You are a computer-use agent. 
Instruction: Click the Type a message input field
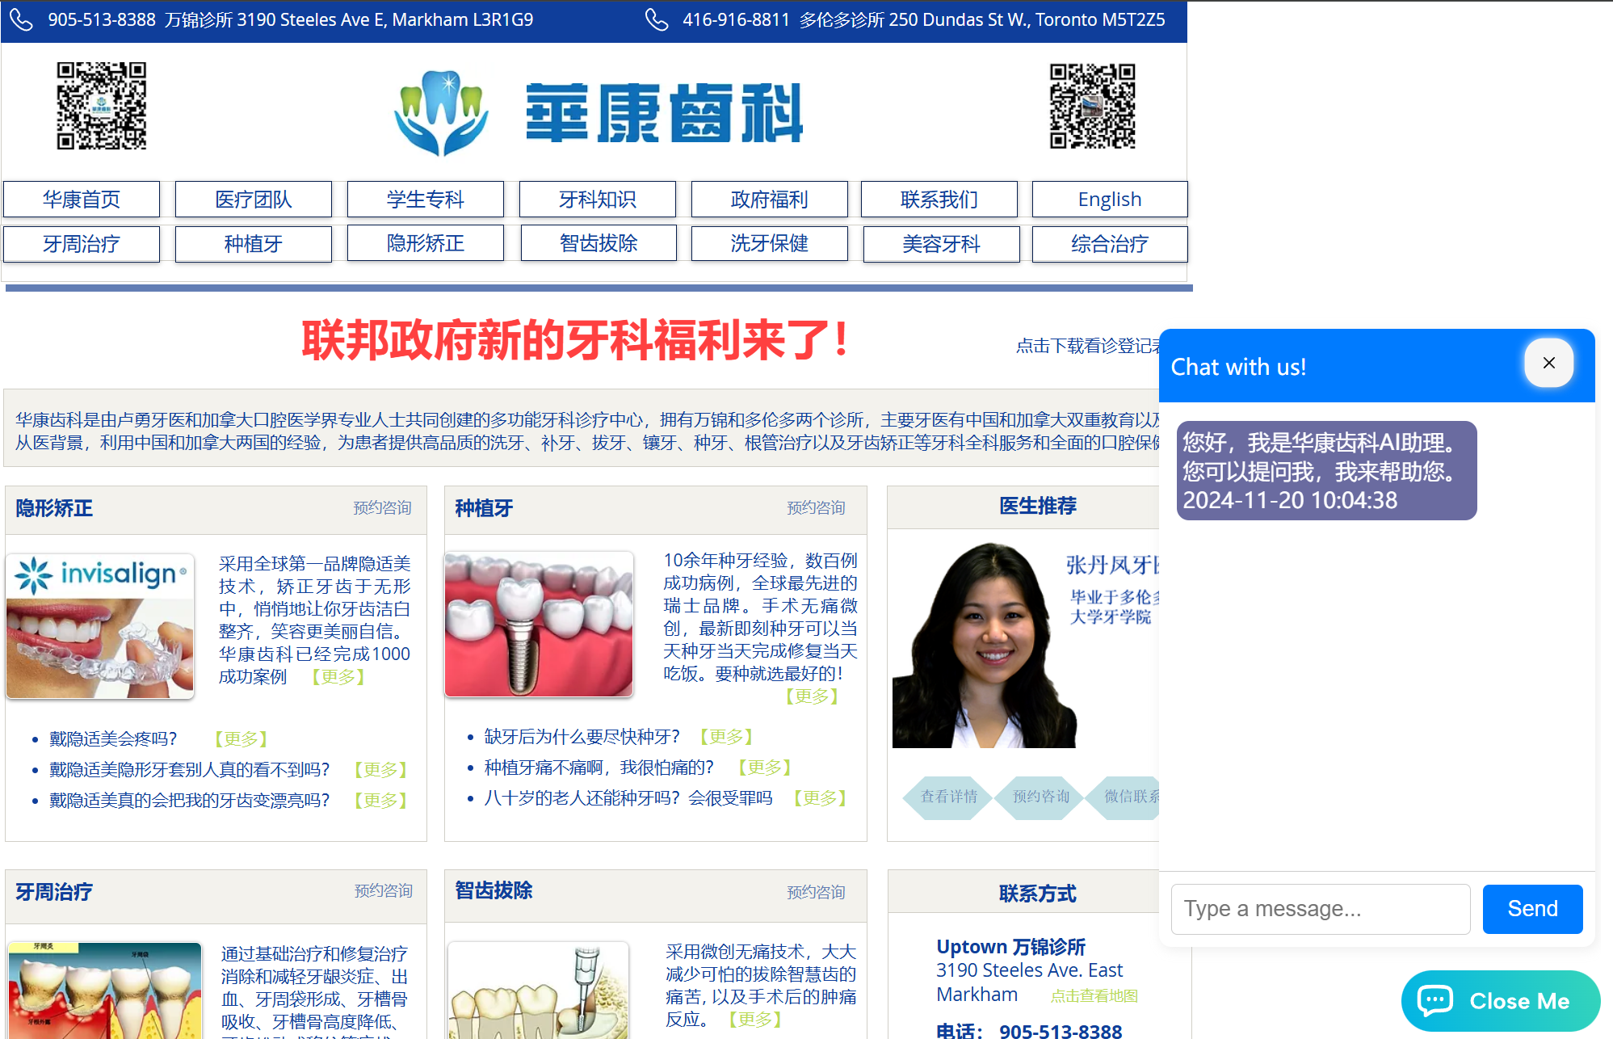1320,909
